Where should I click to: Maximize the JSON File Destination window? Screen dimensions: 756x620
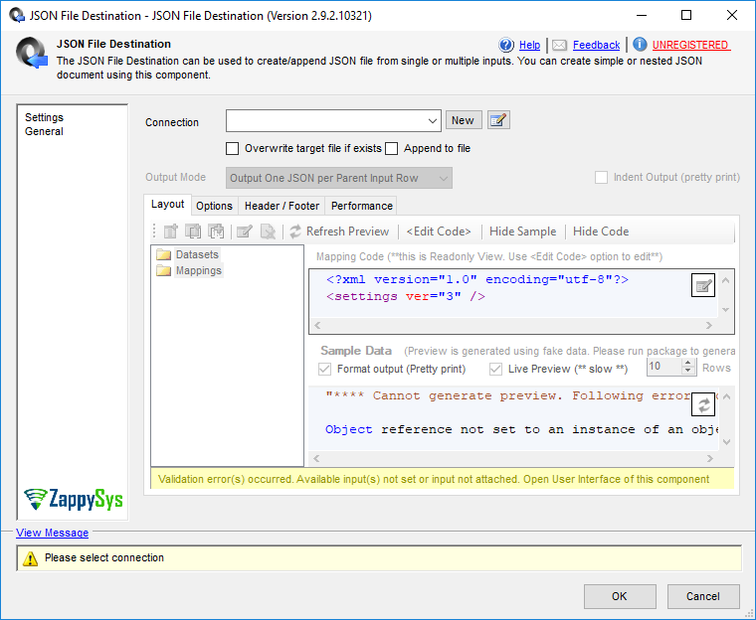tap(686, 16)
